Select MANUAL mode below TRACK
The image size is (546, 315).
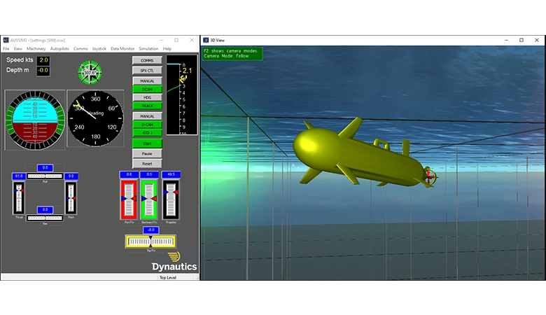point(147,116)
